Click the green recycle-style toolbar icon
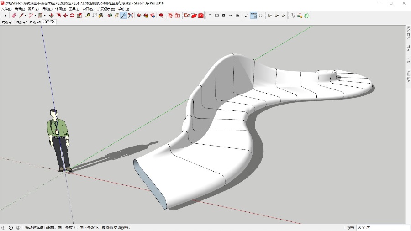Screen dimensions: 411x231 [307, 16]
